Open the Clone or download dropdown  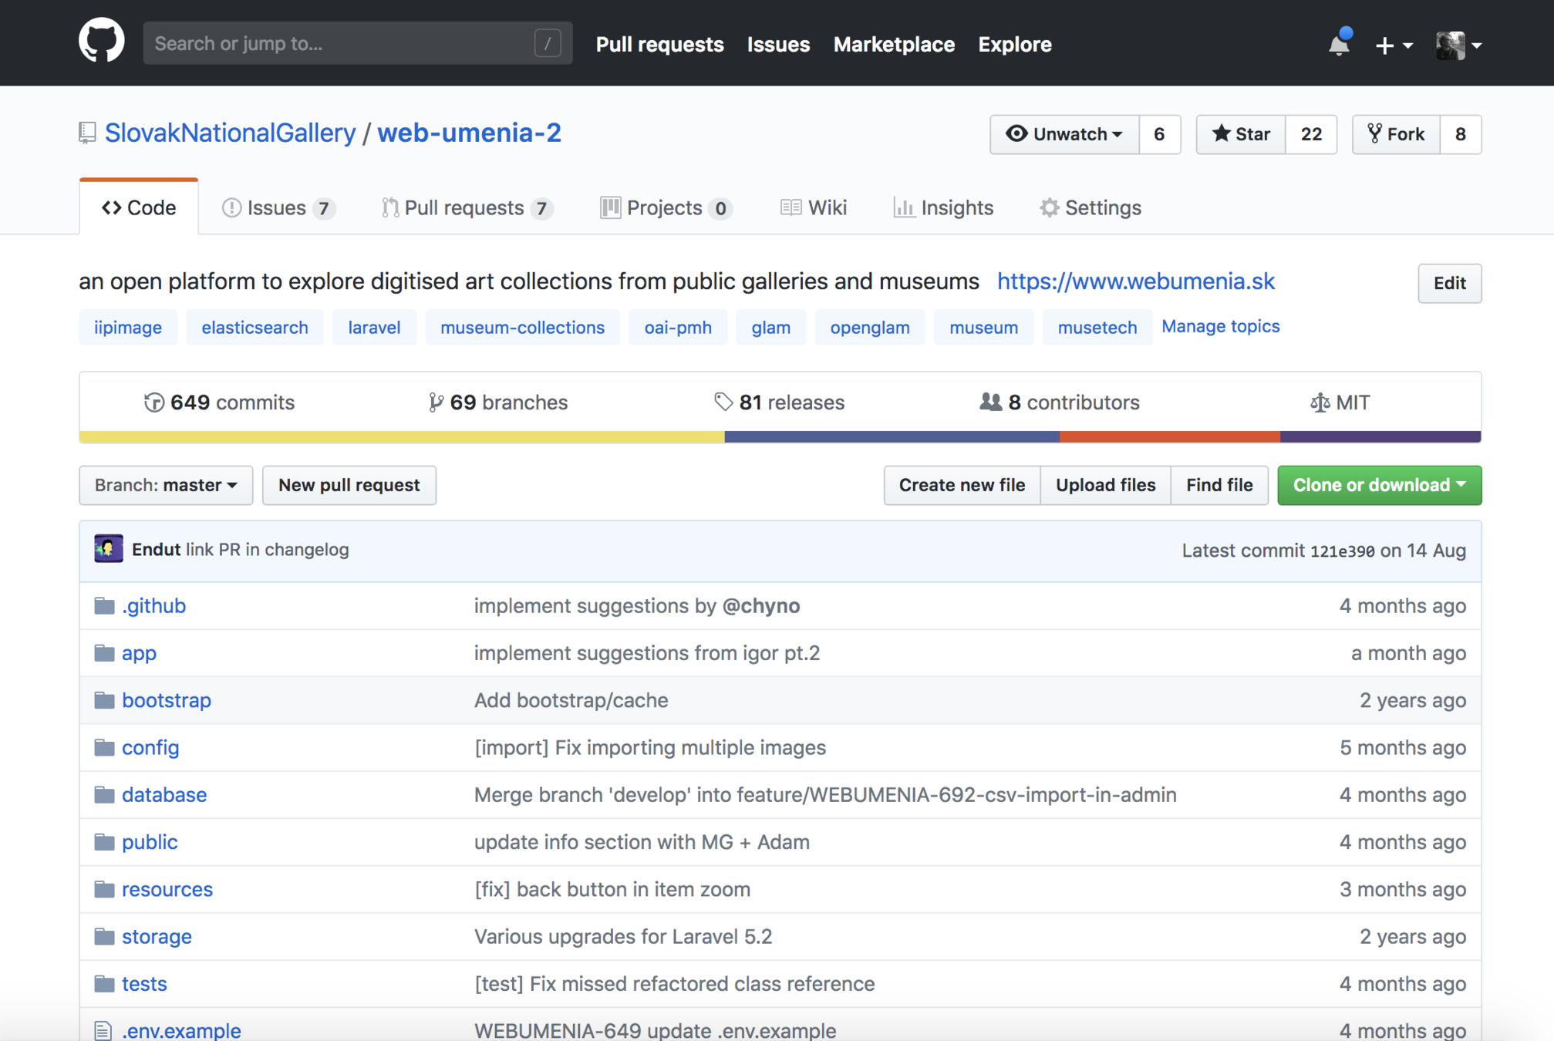(1379, 485)
